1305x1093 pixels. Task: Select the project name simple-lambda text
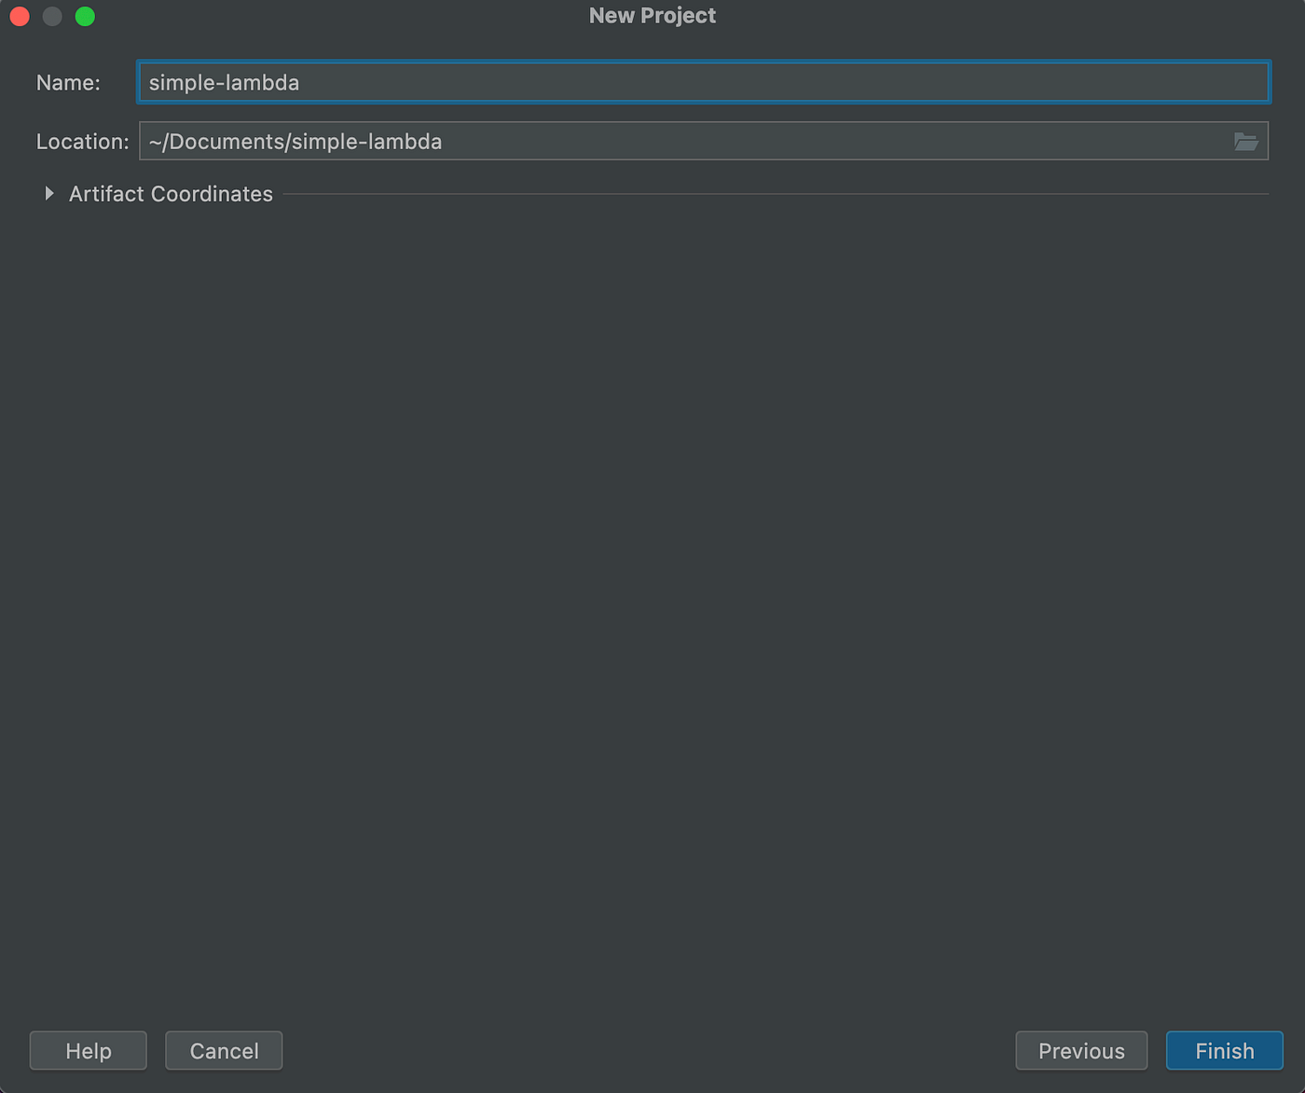[224, 82]
